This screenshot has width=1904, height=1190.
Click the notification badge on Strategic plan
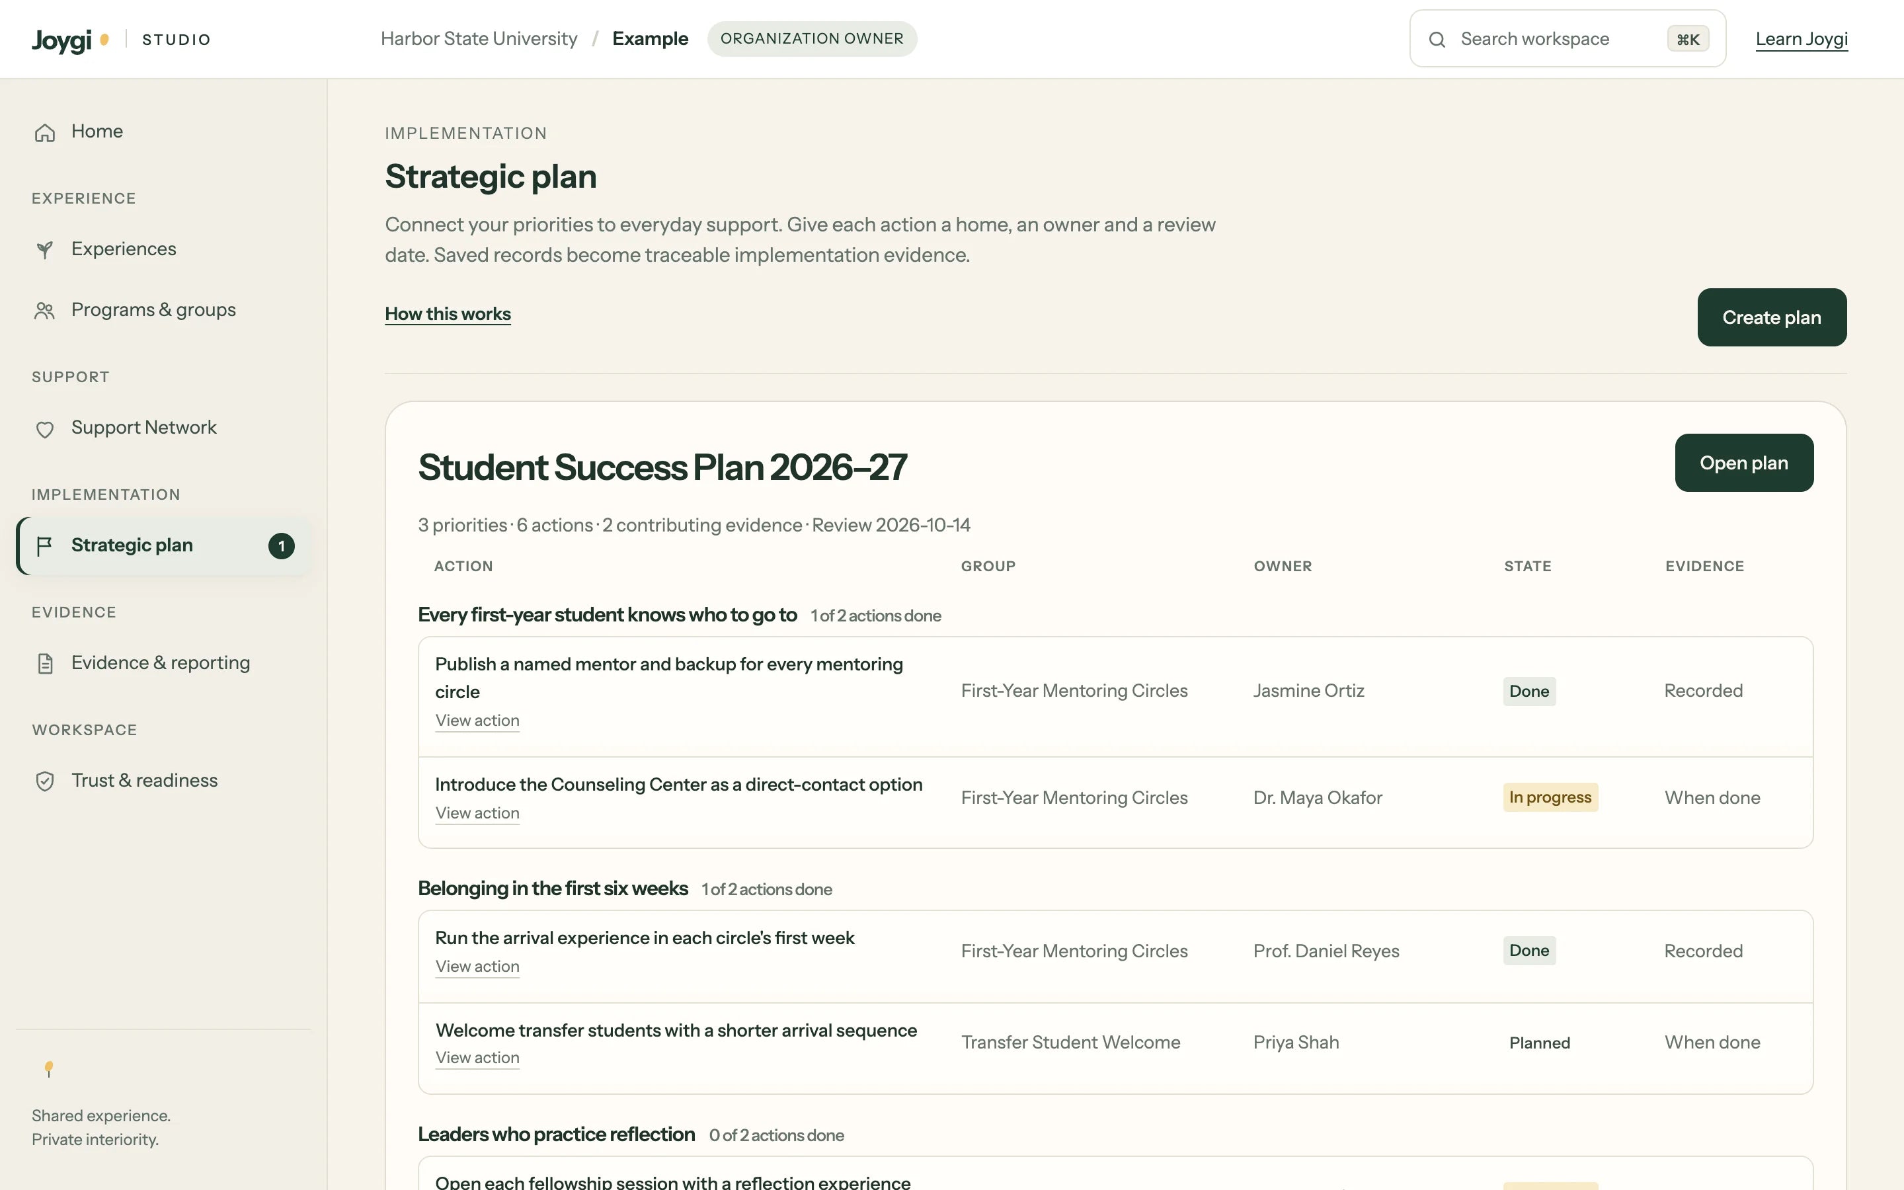click(282, 546)
